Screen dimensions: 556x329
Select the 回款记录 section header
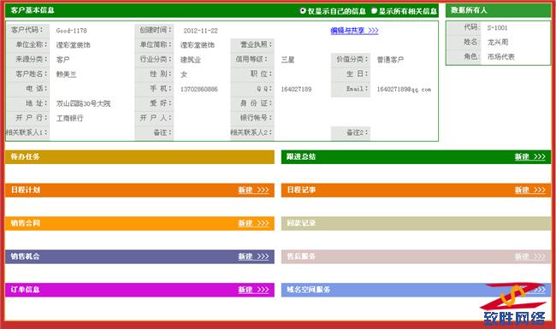416,223
